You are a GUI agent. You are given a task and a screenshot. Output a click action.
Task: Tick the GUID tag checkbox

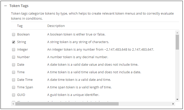click(14, 95)
